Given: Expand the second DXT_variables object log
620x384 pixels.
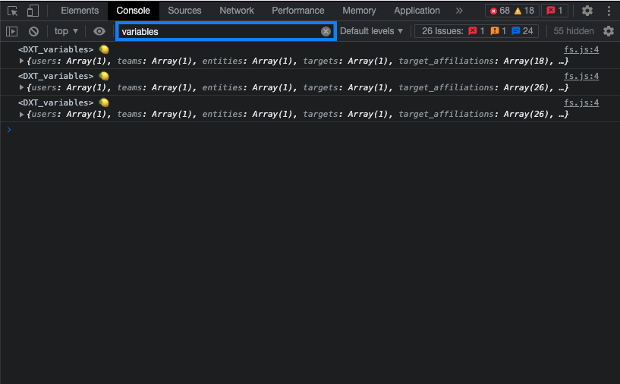Looking at the screenshot, I should point(22,88).
